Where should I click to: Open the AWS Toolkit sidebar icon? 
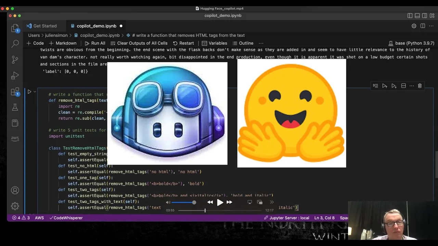click(x=15, y=138)
